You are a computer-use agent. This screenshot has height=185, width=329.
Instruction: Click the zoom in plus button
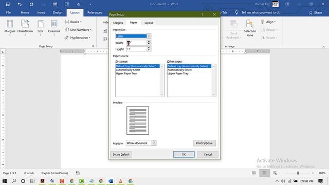tap(313, 173)
